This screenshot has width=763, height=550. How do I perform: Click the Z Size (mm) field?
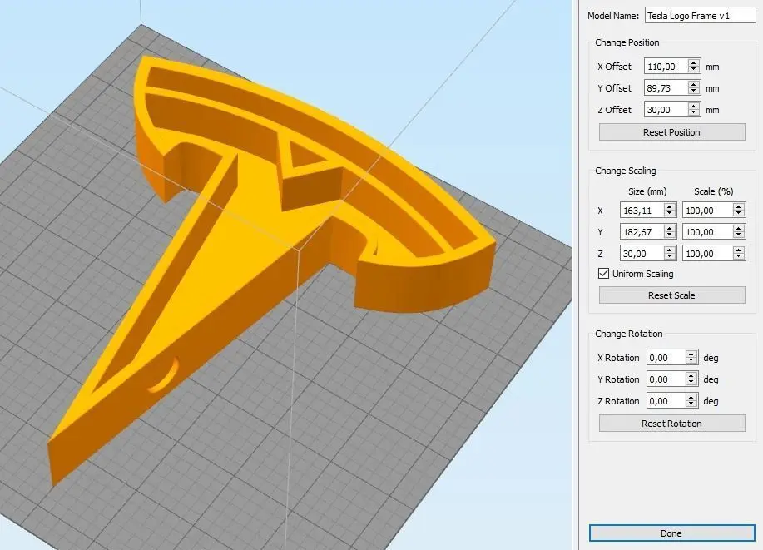tap(642, 253)
